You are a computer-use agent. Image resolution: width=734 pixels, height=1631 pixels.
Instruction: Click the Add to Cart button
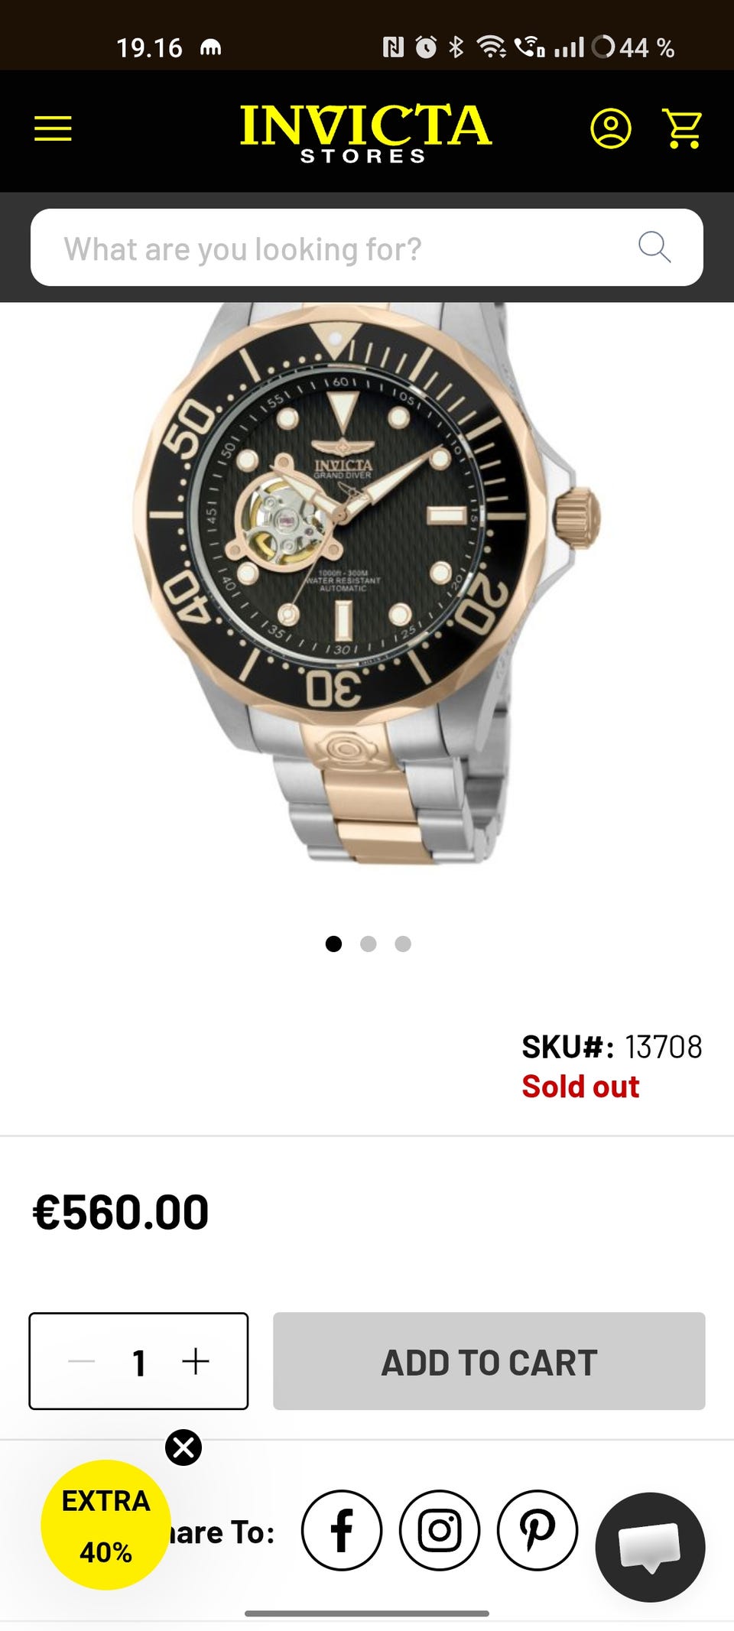489,1361
